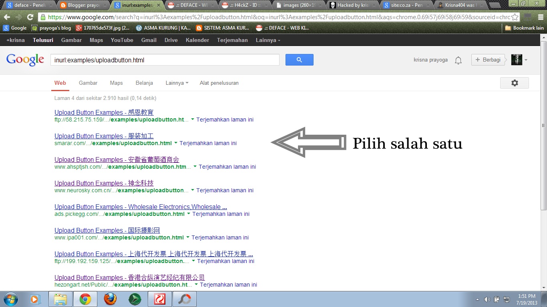Select the Gambar search results tab
547x307 pixels.
[88, 83]
